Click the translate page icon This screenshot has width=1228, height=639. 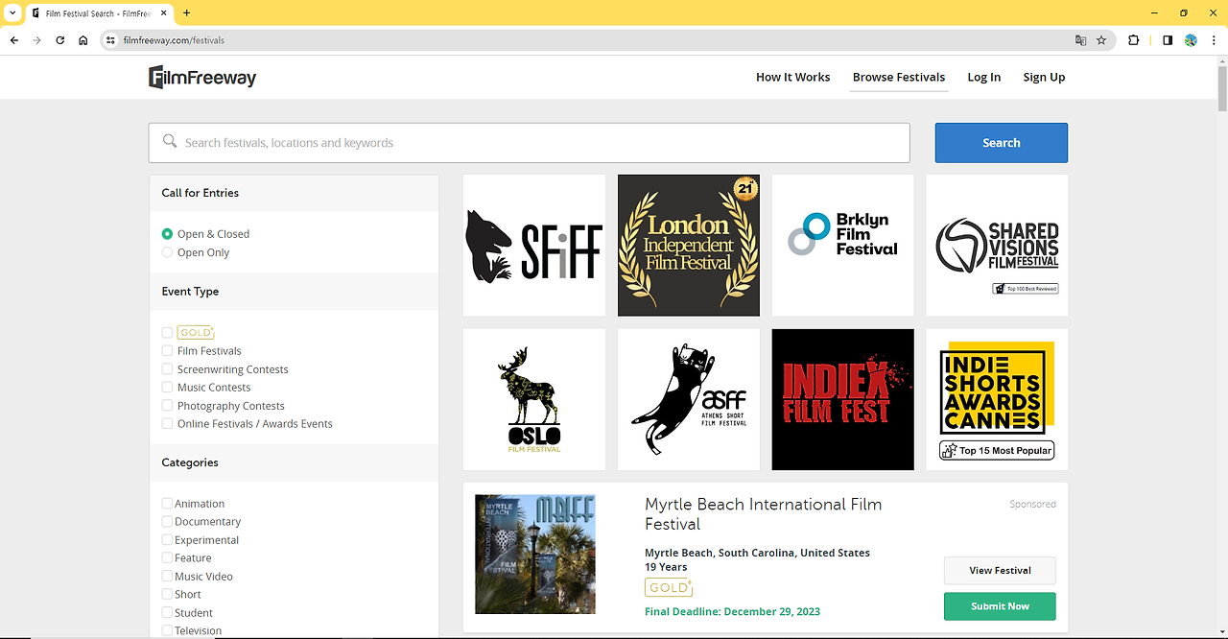tap(1081, 40)
